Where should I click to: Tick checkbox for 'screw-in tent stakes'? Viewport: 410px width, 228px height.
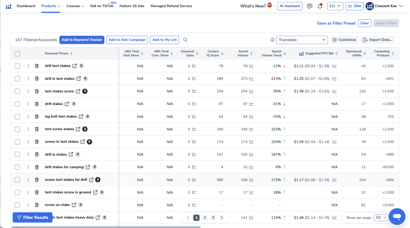coord(17,142)
